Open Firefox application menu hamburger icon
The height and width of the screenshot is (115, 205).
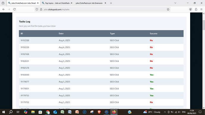[x=201, y=9]
